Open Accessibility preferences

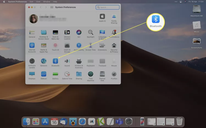coord(79,47)
